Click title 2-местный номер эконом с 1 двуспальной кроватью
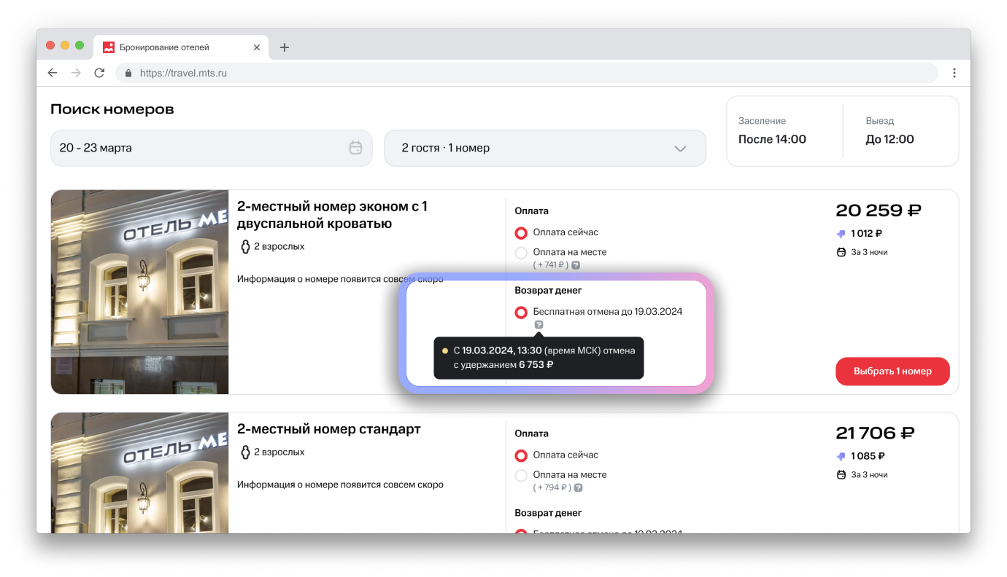 333,215
